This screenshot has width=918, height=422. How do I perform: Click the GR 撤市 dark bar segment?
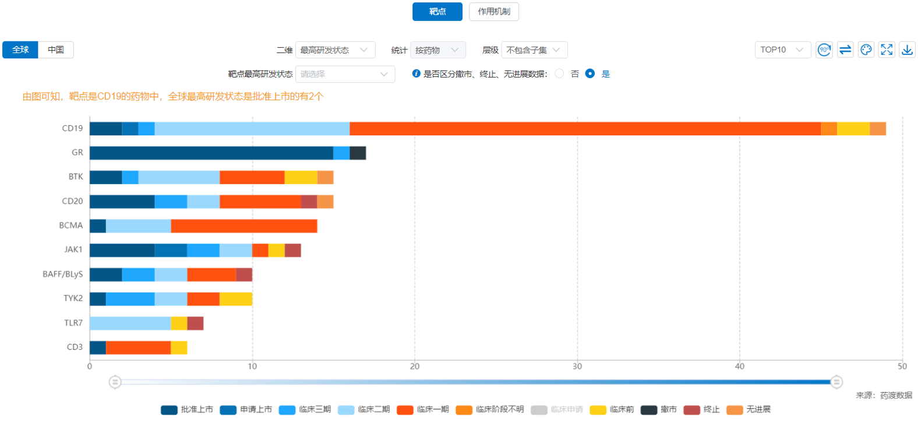[x=358, y=153]
